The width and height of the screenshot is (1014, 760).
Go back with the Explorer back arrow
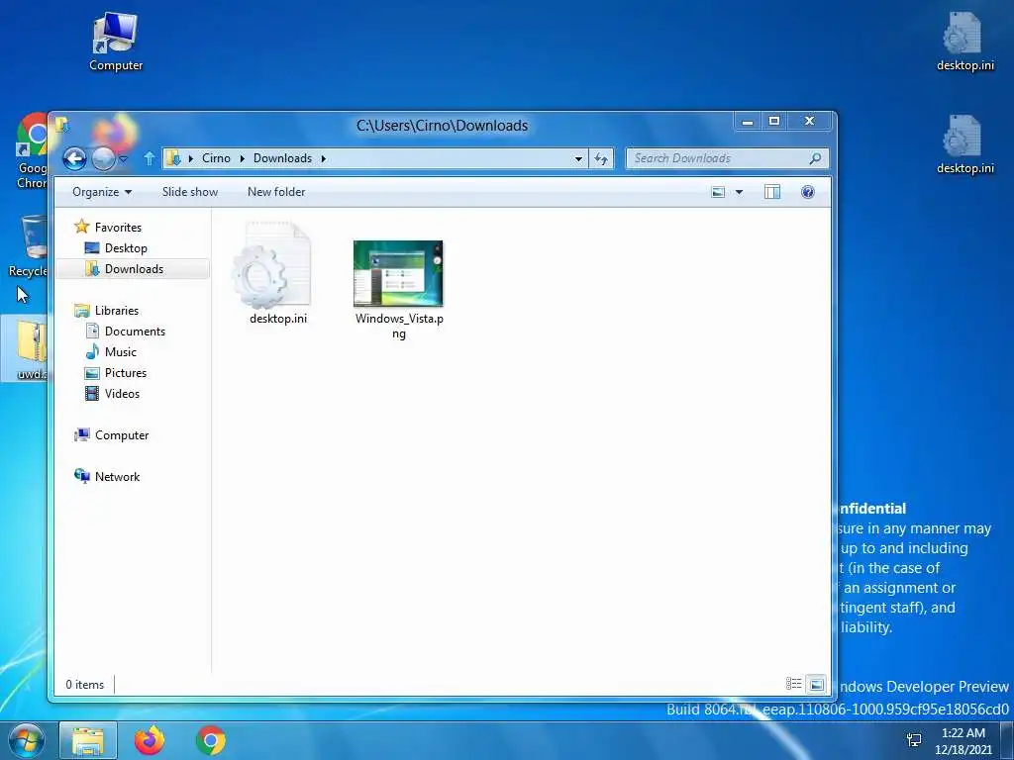point(74,158)
